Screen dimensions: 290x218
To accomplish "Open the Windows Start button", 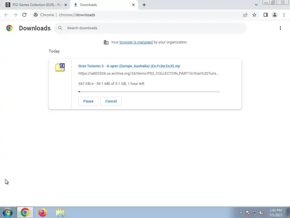I will coord(8,212).
